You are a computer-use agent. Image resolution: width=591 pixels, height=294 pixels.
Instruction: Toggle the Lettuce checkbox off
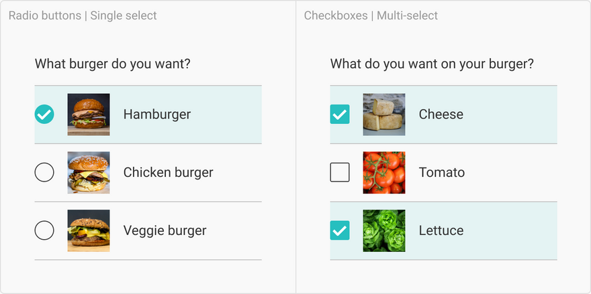pos(340,230)
